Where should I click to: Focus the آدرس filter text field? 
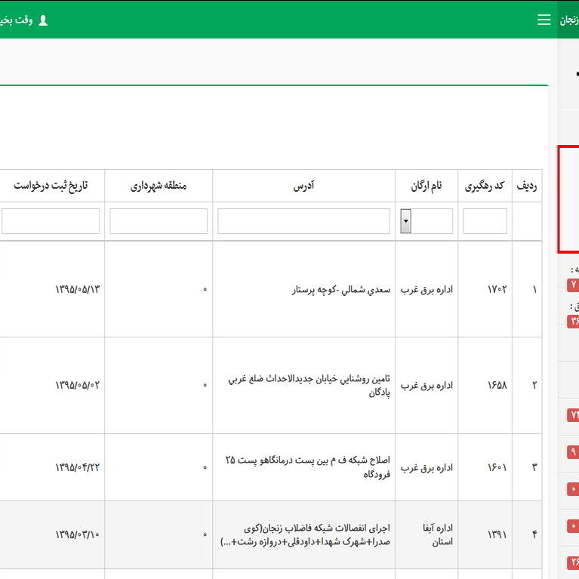click(x=303, y=221)
